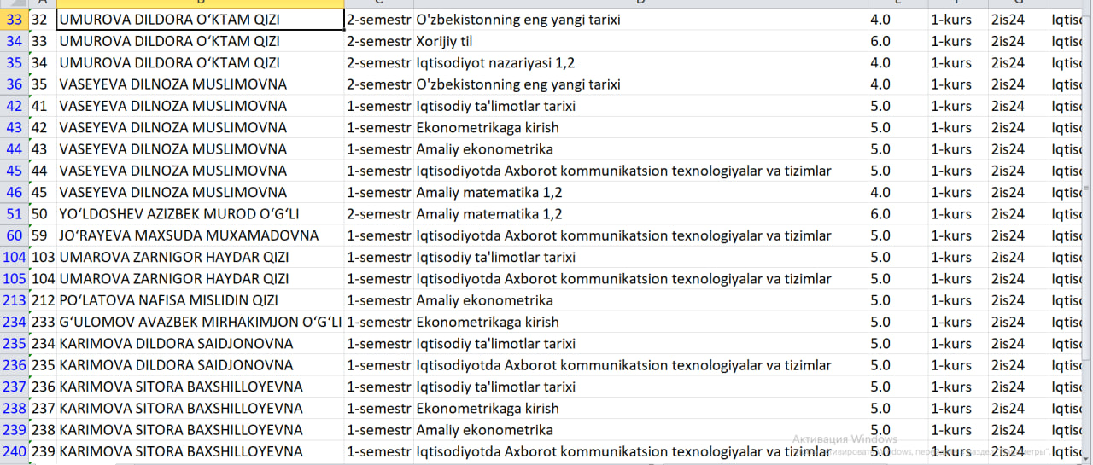
Task: Click UMAROVA ZARNIGOR name in row 104
Action: [201, 257]
